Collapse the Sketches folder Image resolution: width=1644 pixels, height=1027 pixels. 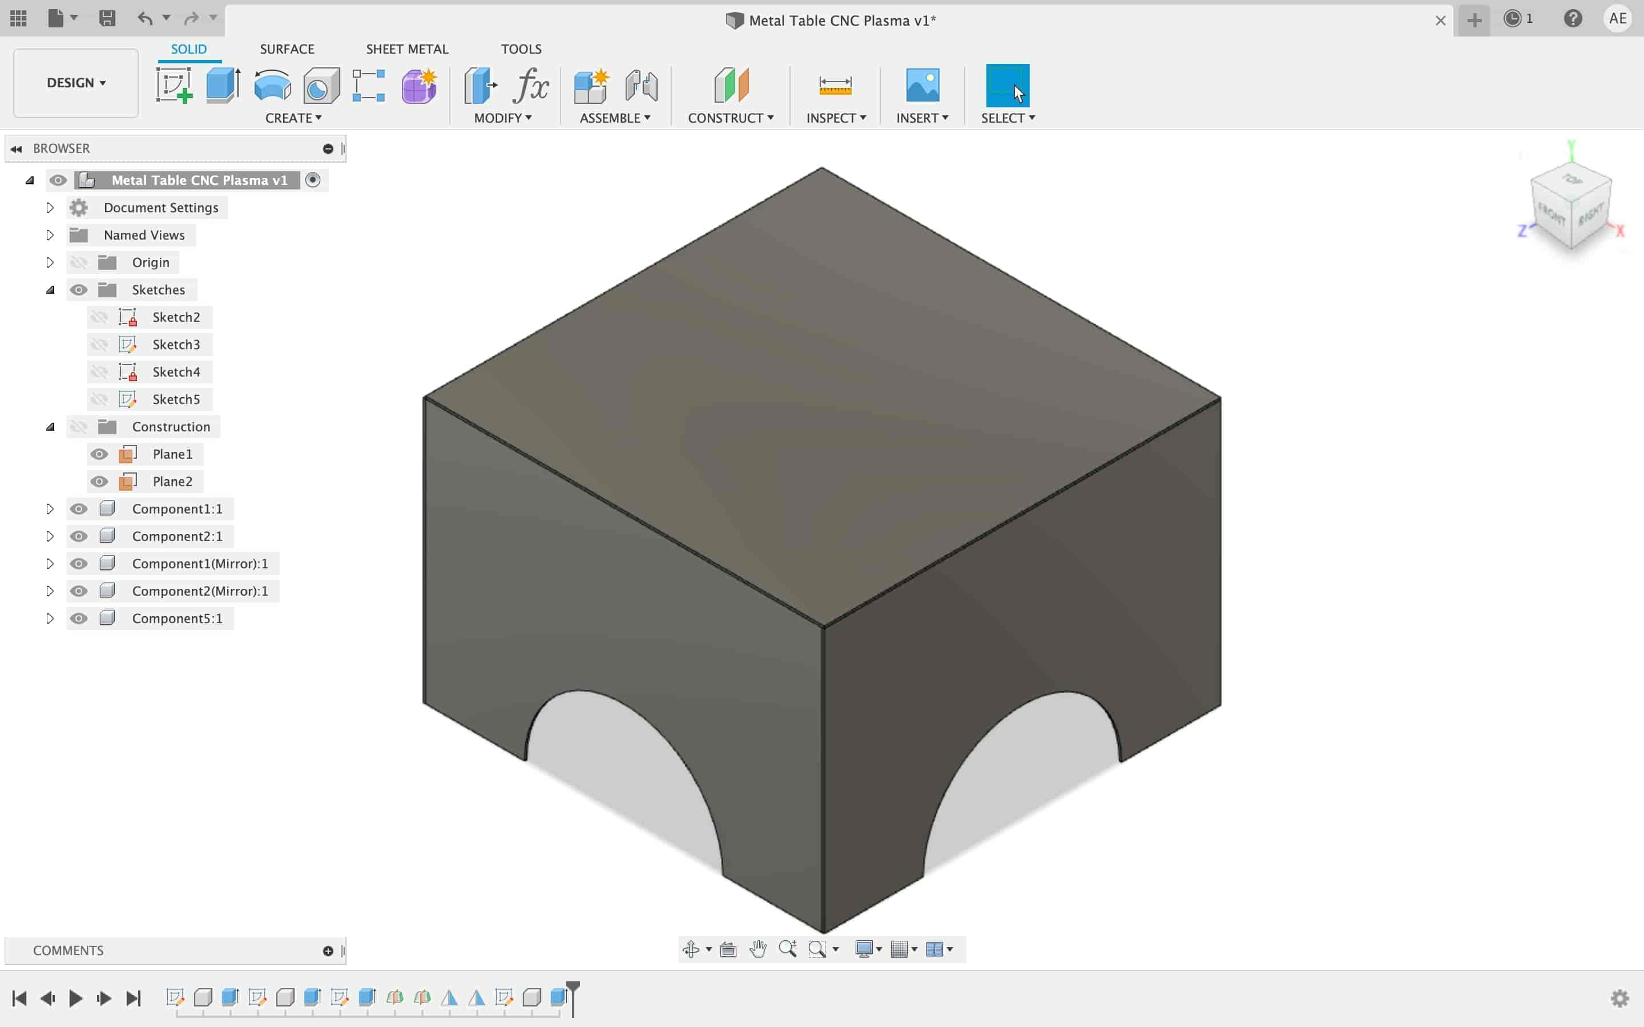click(x=50, y=290)
